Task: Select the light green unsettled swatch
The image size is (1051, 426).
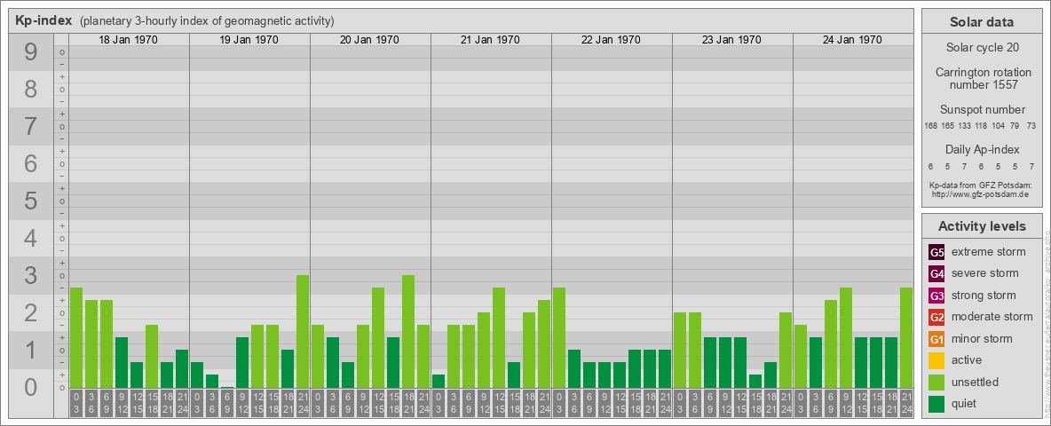Action: [x=936, y=382]
